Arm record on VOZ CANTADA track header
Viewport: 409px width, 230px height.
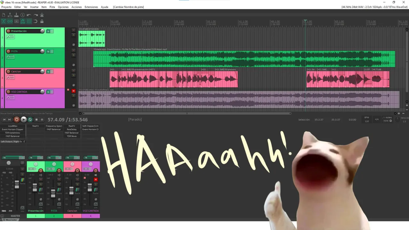coord(8,92)
